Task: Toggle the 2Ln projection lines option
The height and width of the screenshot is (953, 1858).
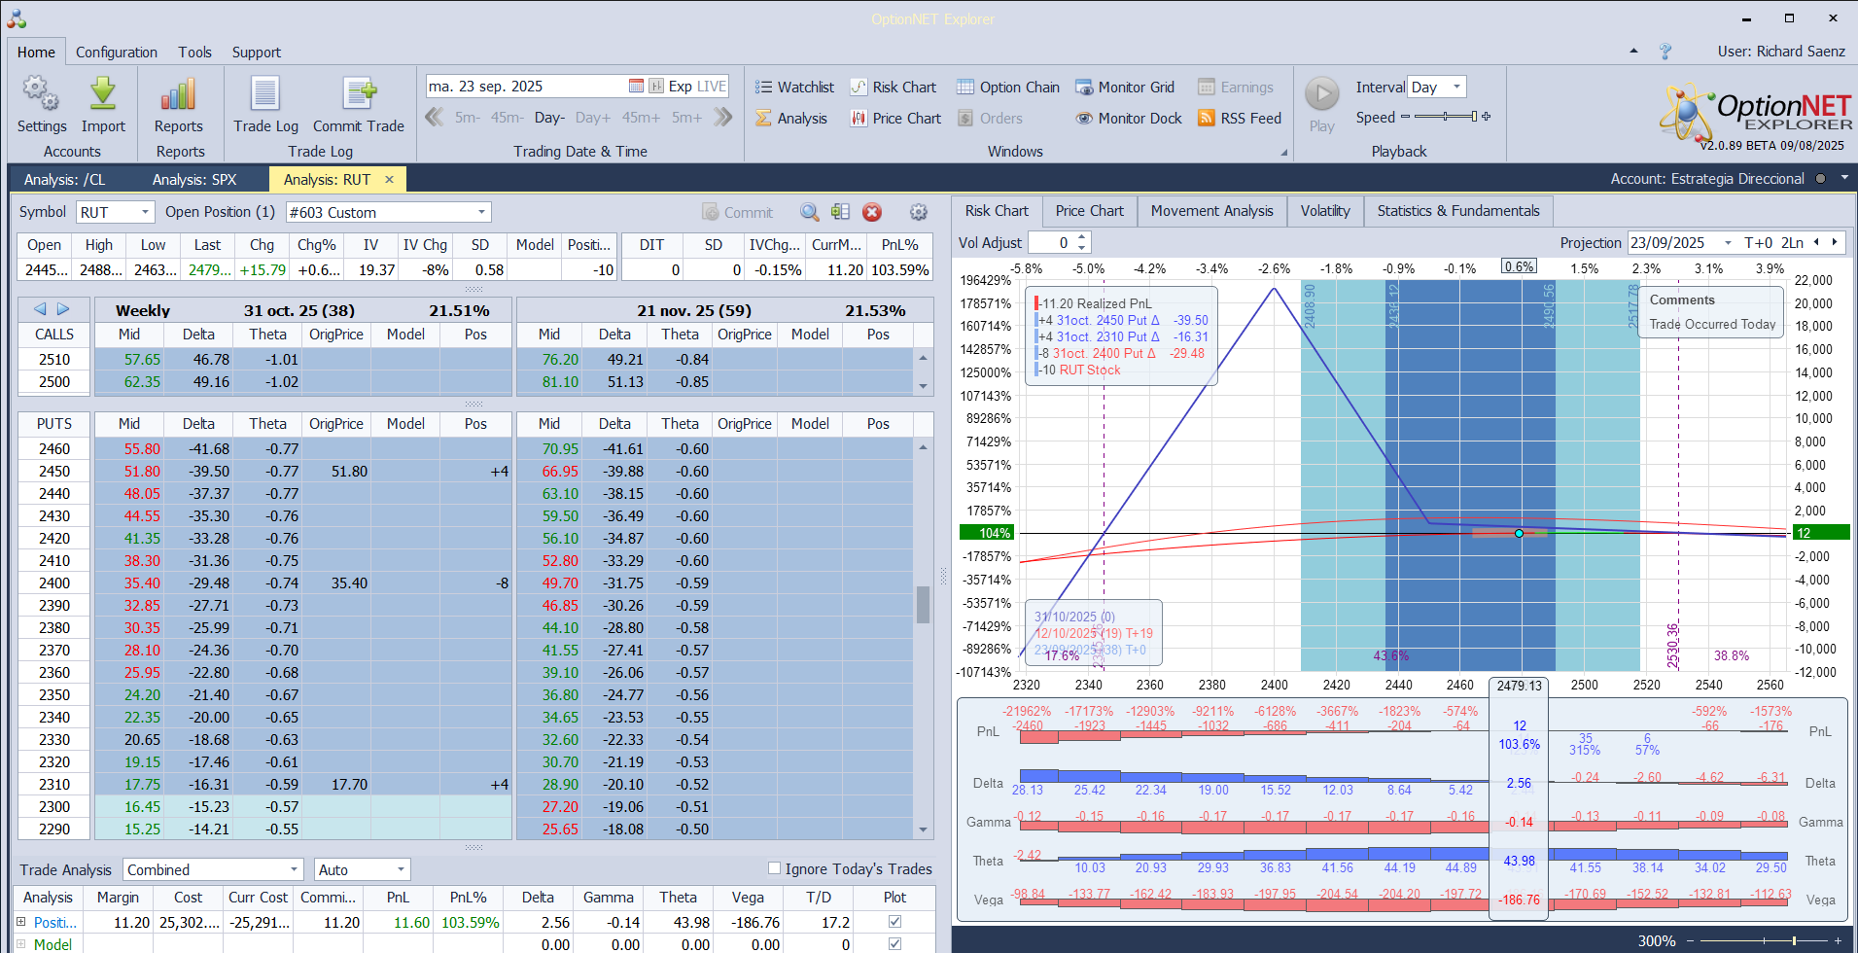Action: (x=1792, y=242)
